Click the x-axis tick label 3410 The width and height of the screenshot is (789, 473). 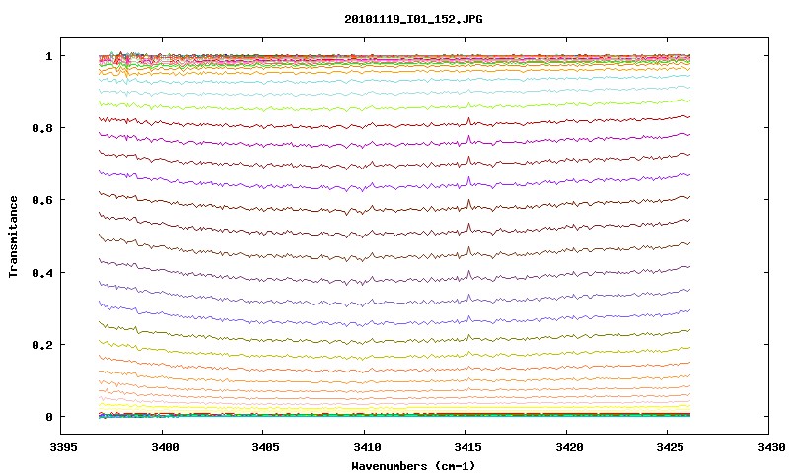pyautogui.click(x=367, y=447)
